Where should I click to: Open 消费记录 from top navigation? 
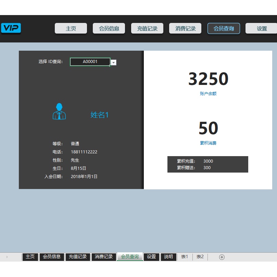click(185, 28)
